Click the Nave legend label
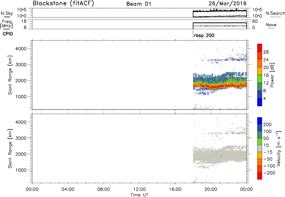Viewport: 285px width, 197px height. 271,25
